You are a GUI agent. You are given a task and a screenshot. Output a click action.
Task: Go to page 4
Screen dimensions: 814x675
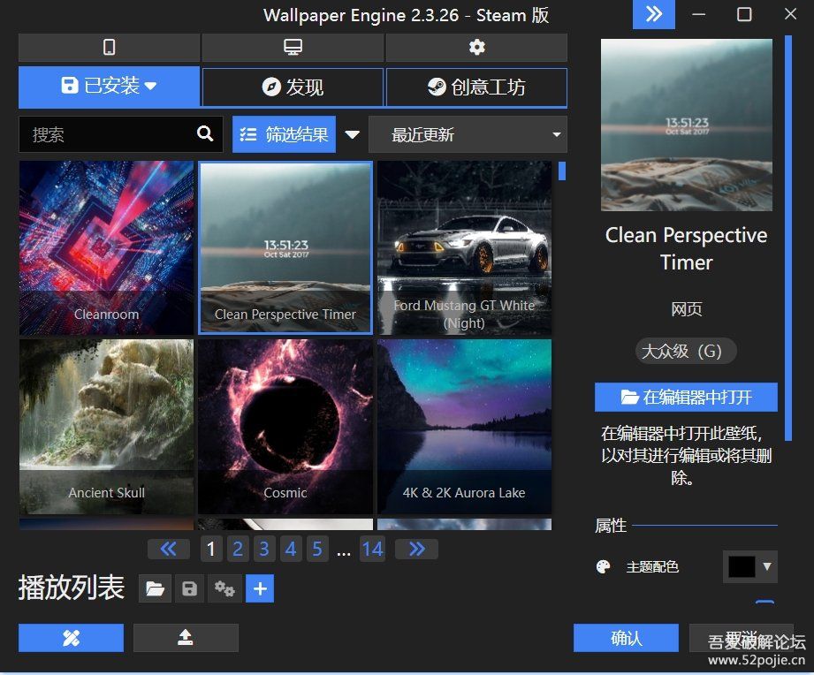pyautogui.click(x=291, y=549)
